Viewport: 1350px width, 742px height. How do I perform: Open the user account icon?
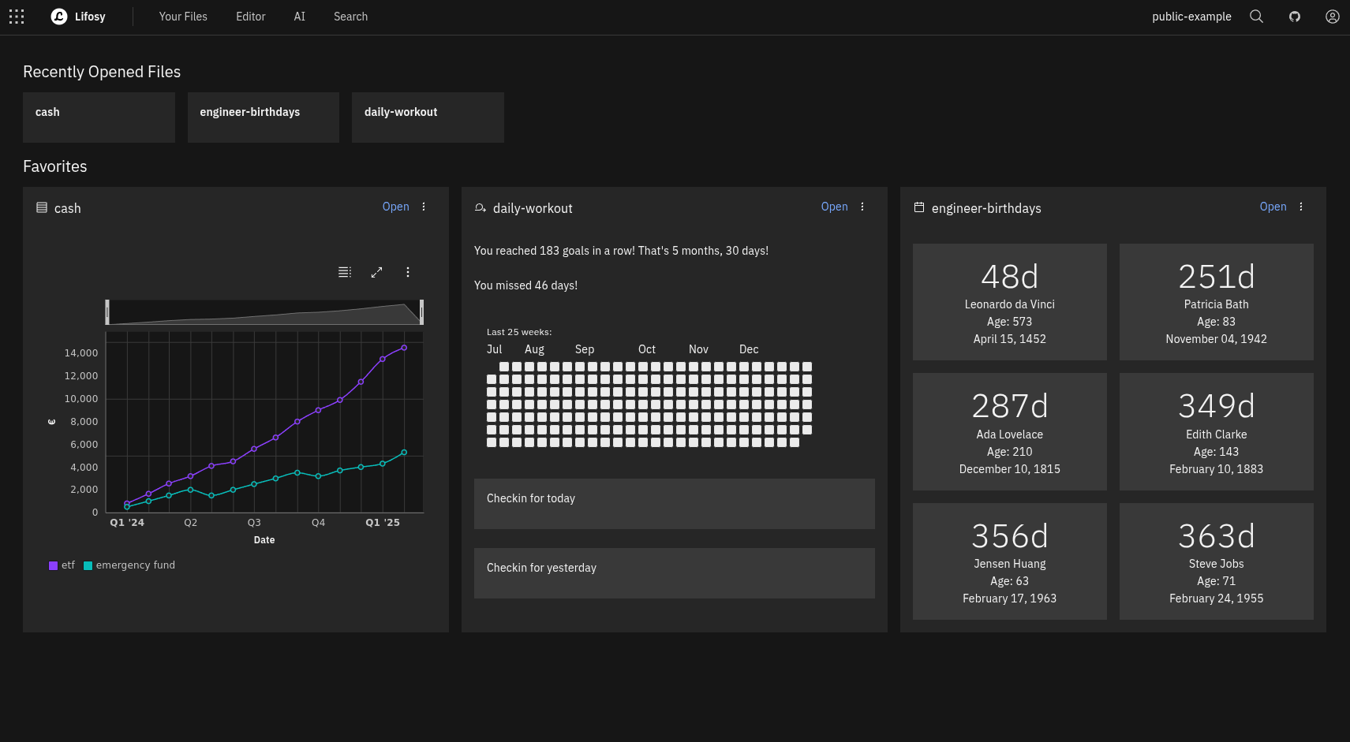click(x=1333, y=17)
